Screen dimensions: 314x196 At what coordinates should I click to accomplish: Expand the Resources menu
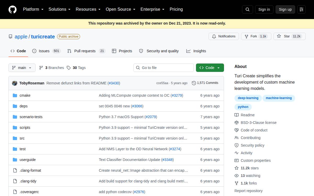click(x=88, y=9)
